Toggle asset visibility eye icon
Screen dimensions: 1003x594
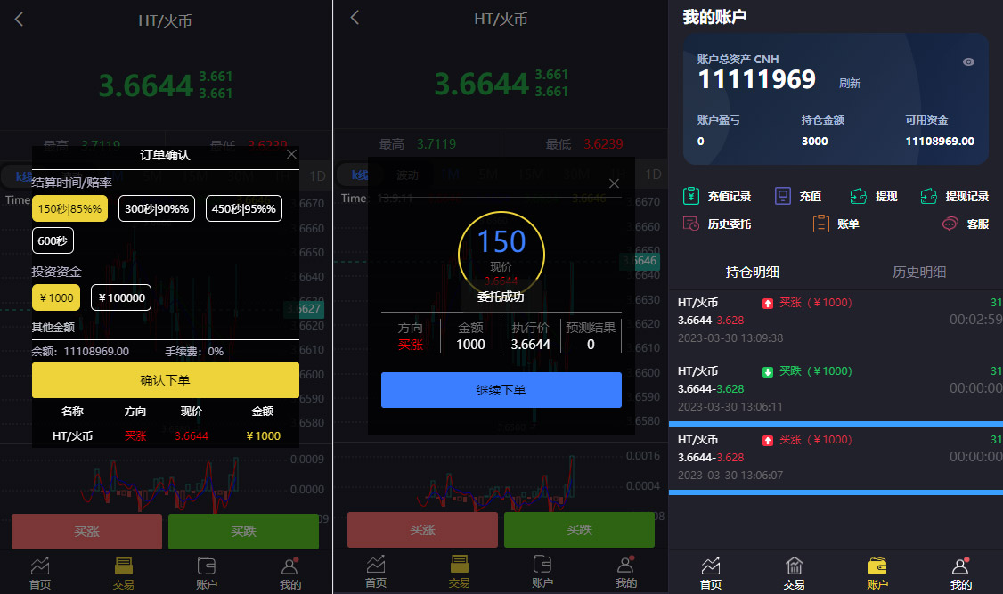(x=968, y=61)
